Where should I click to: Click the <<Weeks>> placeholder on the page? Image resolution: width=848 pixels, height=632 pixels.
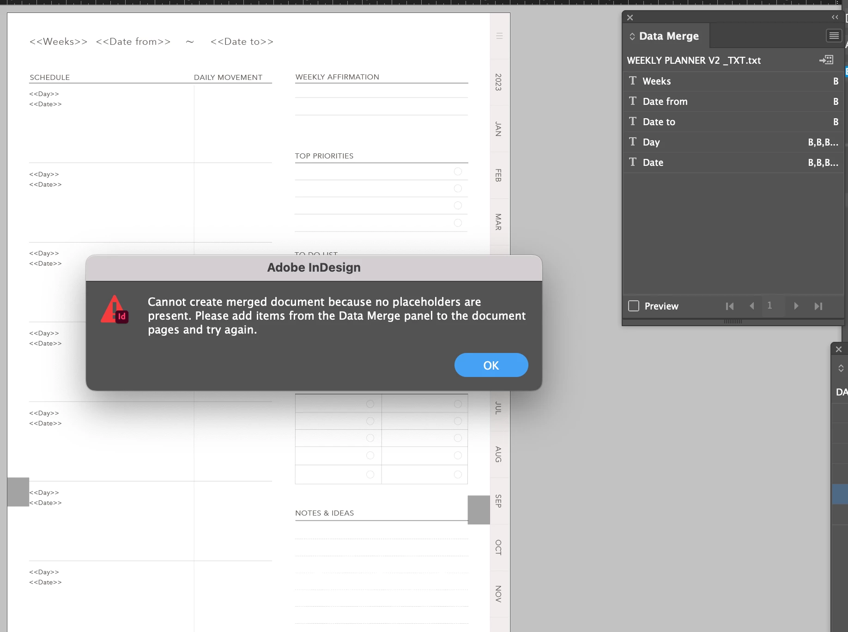click(x=58, y=42)
